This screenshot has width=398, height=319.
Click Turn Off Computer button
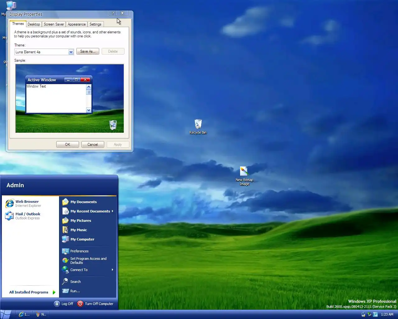click(x=95, y=304)
